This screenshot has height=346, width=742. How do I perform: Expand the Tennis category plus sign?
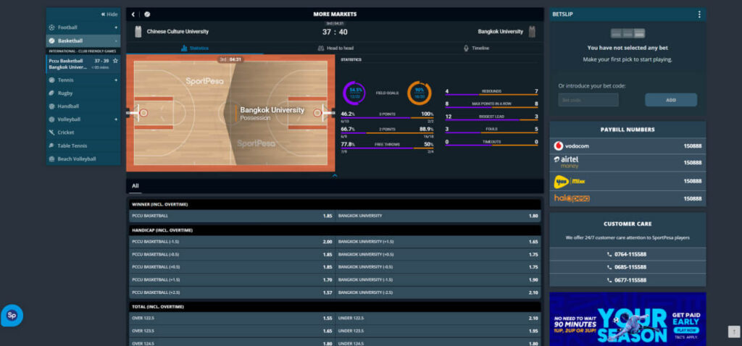click(x=116, y=80)
